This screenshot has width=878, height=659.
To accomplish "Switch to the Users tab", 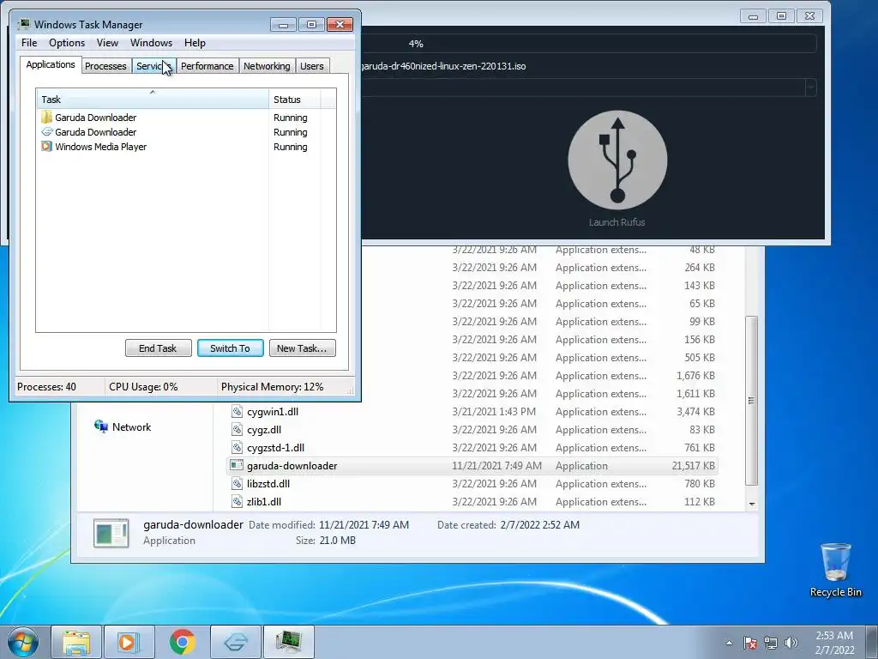I will point(312,66).
